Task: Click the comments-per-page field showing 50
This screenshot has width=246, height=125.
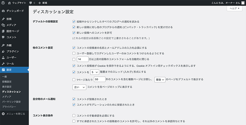Action: pos(100,79)
